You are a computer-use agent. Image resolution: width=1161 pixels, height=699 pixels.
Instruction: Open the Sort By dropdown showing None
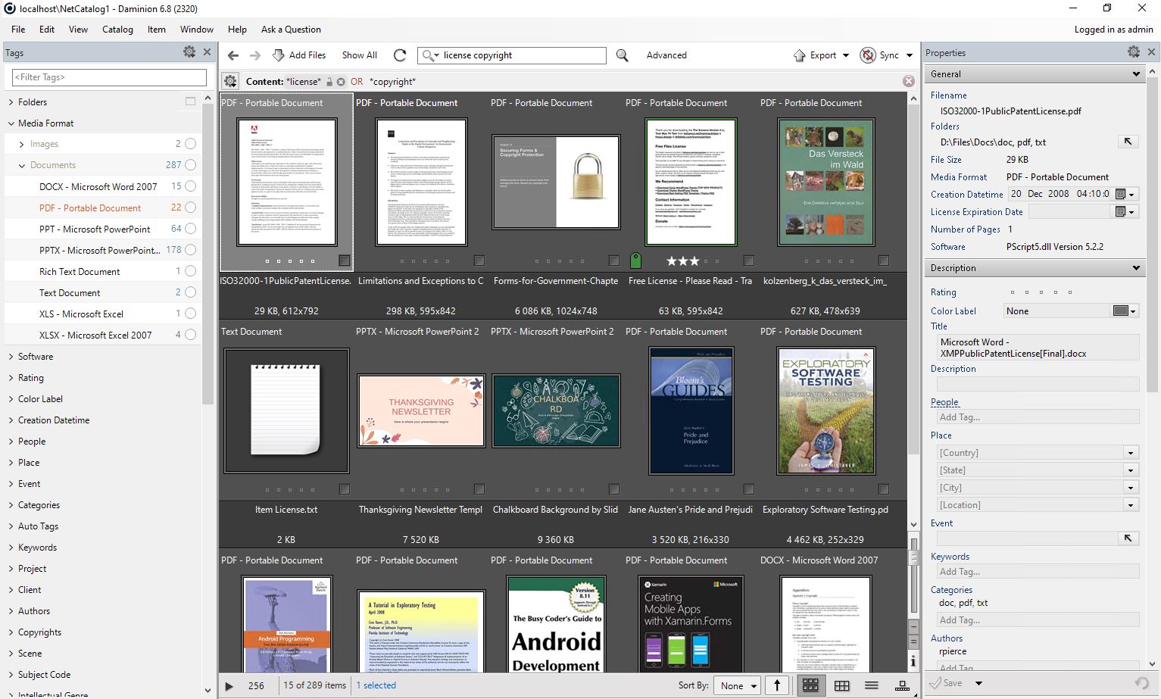click(735, 685)
